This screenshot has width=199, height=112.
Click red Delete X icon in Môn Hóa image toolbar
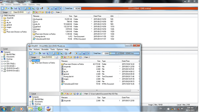pos(37,12)
